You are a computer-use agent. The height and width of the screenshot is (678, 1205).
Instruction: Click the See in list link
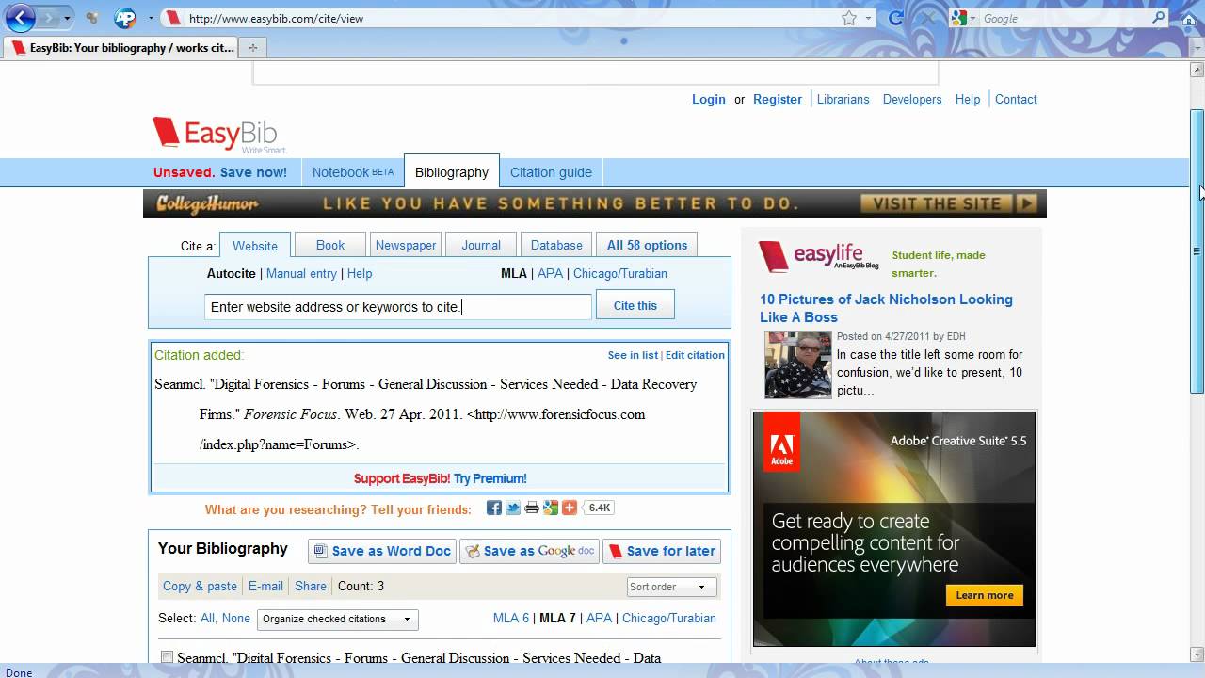(633, 355)
